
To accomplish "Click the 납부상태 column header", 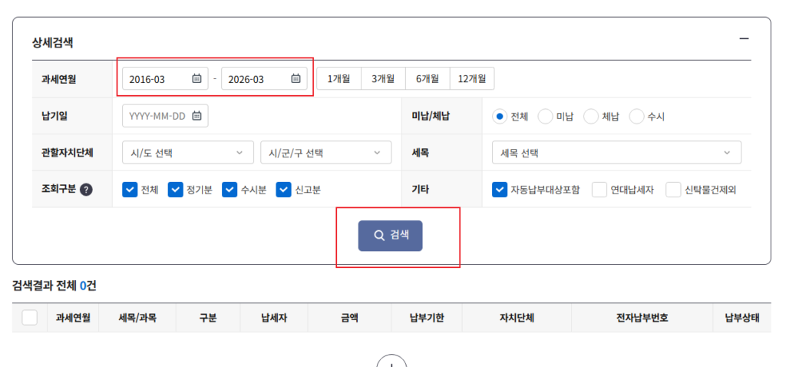I will (x=742, y=317).
